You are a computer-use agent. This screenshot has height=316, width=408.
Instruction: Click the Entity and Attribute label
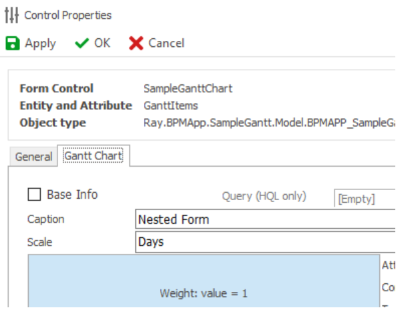point(76,106)
